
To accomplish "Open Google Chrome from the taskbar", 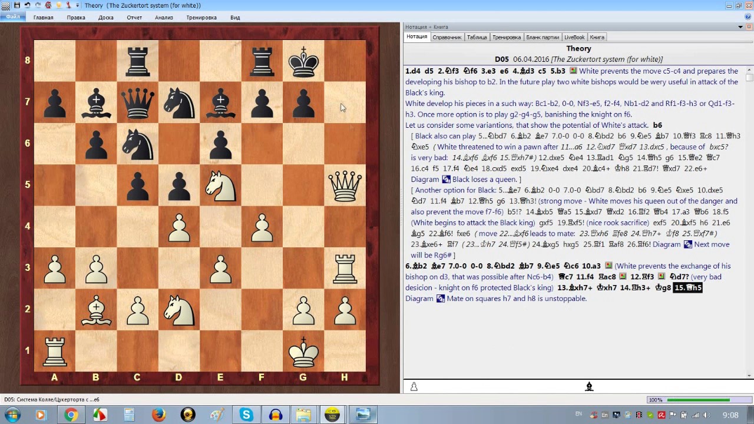I will (x=71, y=415).
